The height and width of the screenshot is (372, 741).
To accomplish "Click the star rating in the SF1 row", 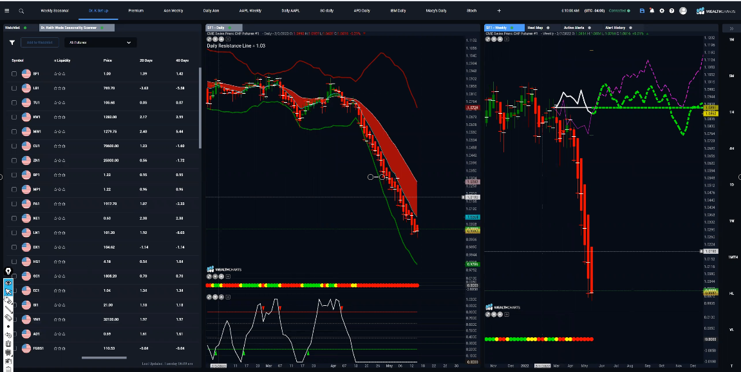I will (x=59, y=74).
